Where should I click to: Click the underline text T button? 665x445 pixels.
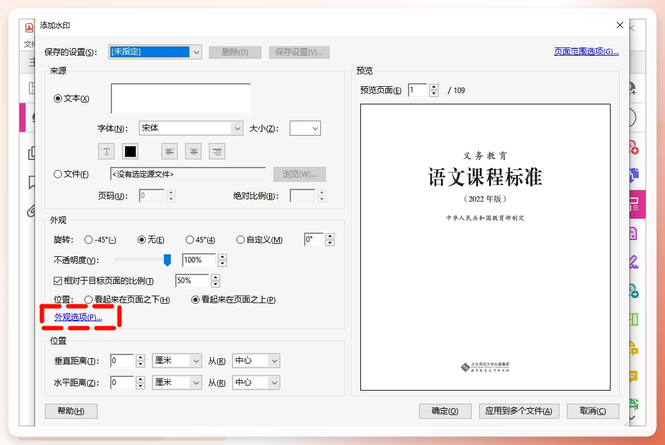(x=106, y=151)
